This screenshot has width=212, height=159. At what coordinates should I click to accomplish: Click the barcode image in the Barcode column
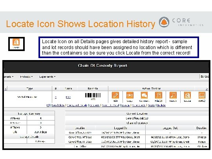93,95
